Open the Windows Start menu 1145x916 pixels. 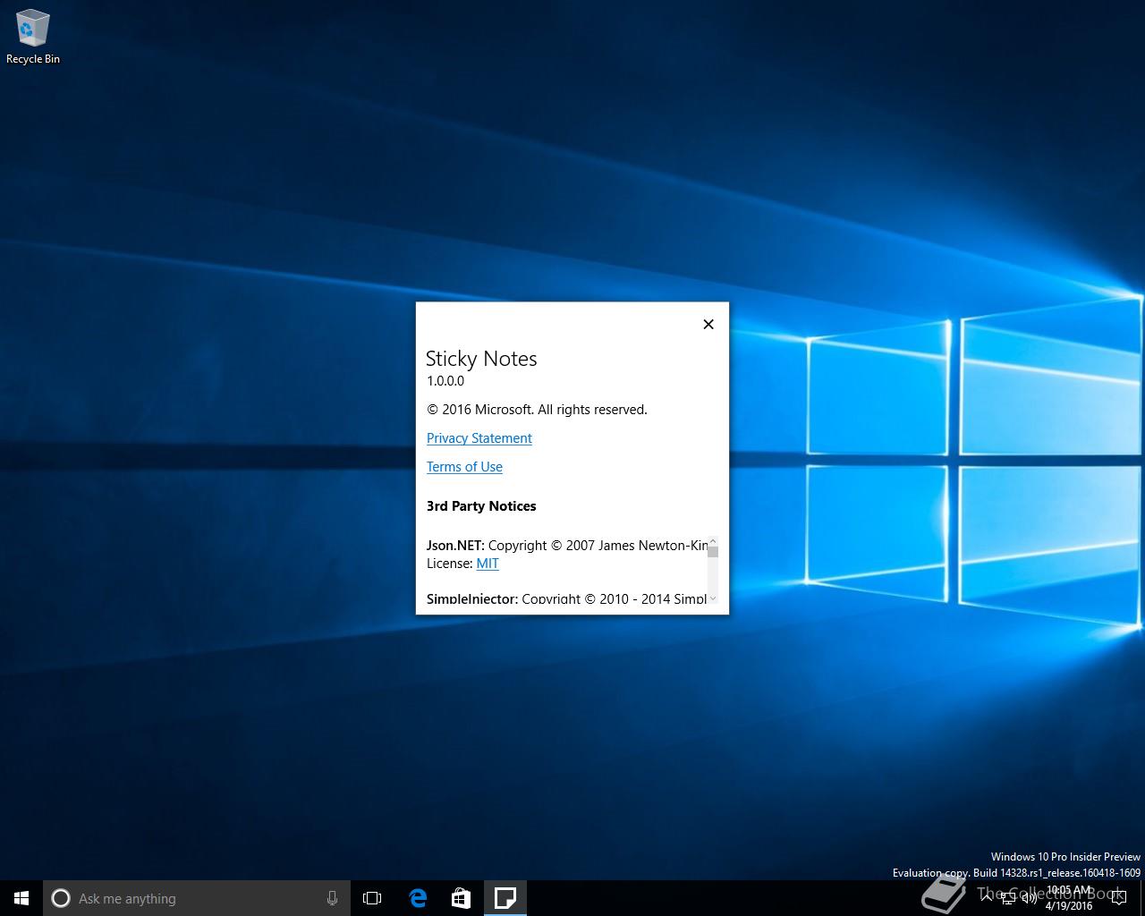click(x=21, y=898)
